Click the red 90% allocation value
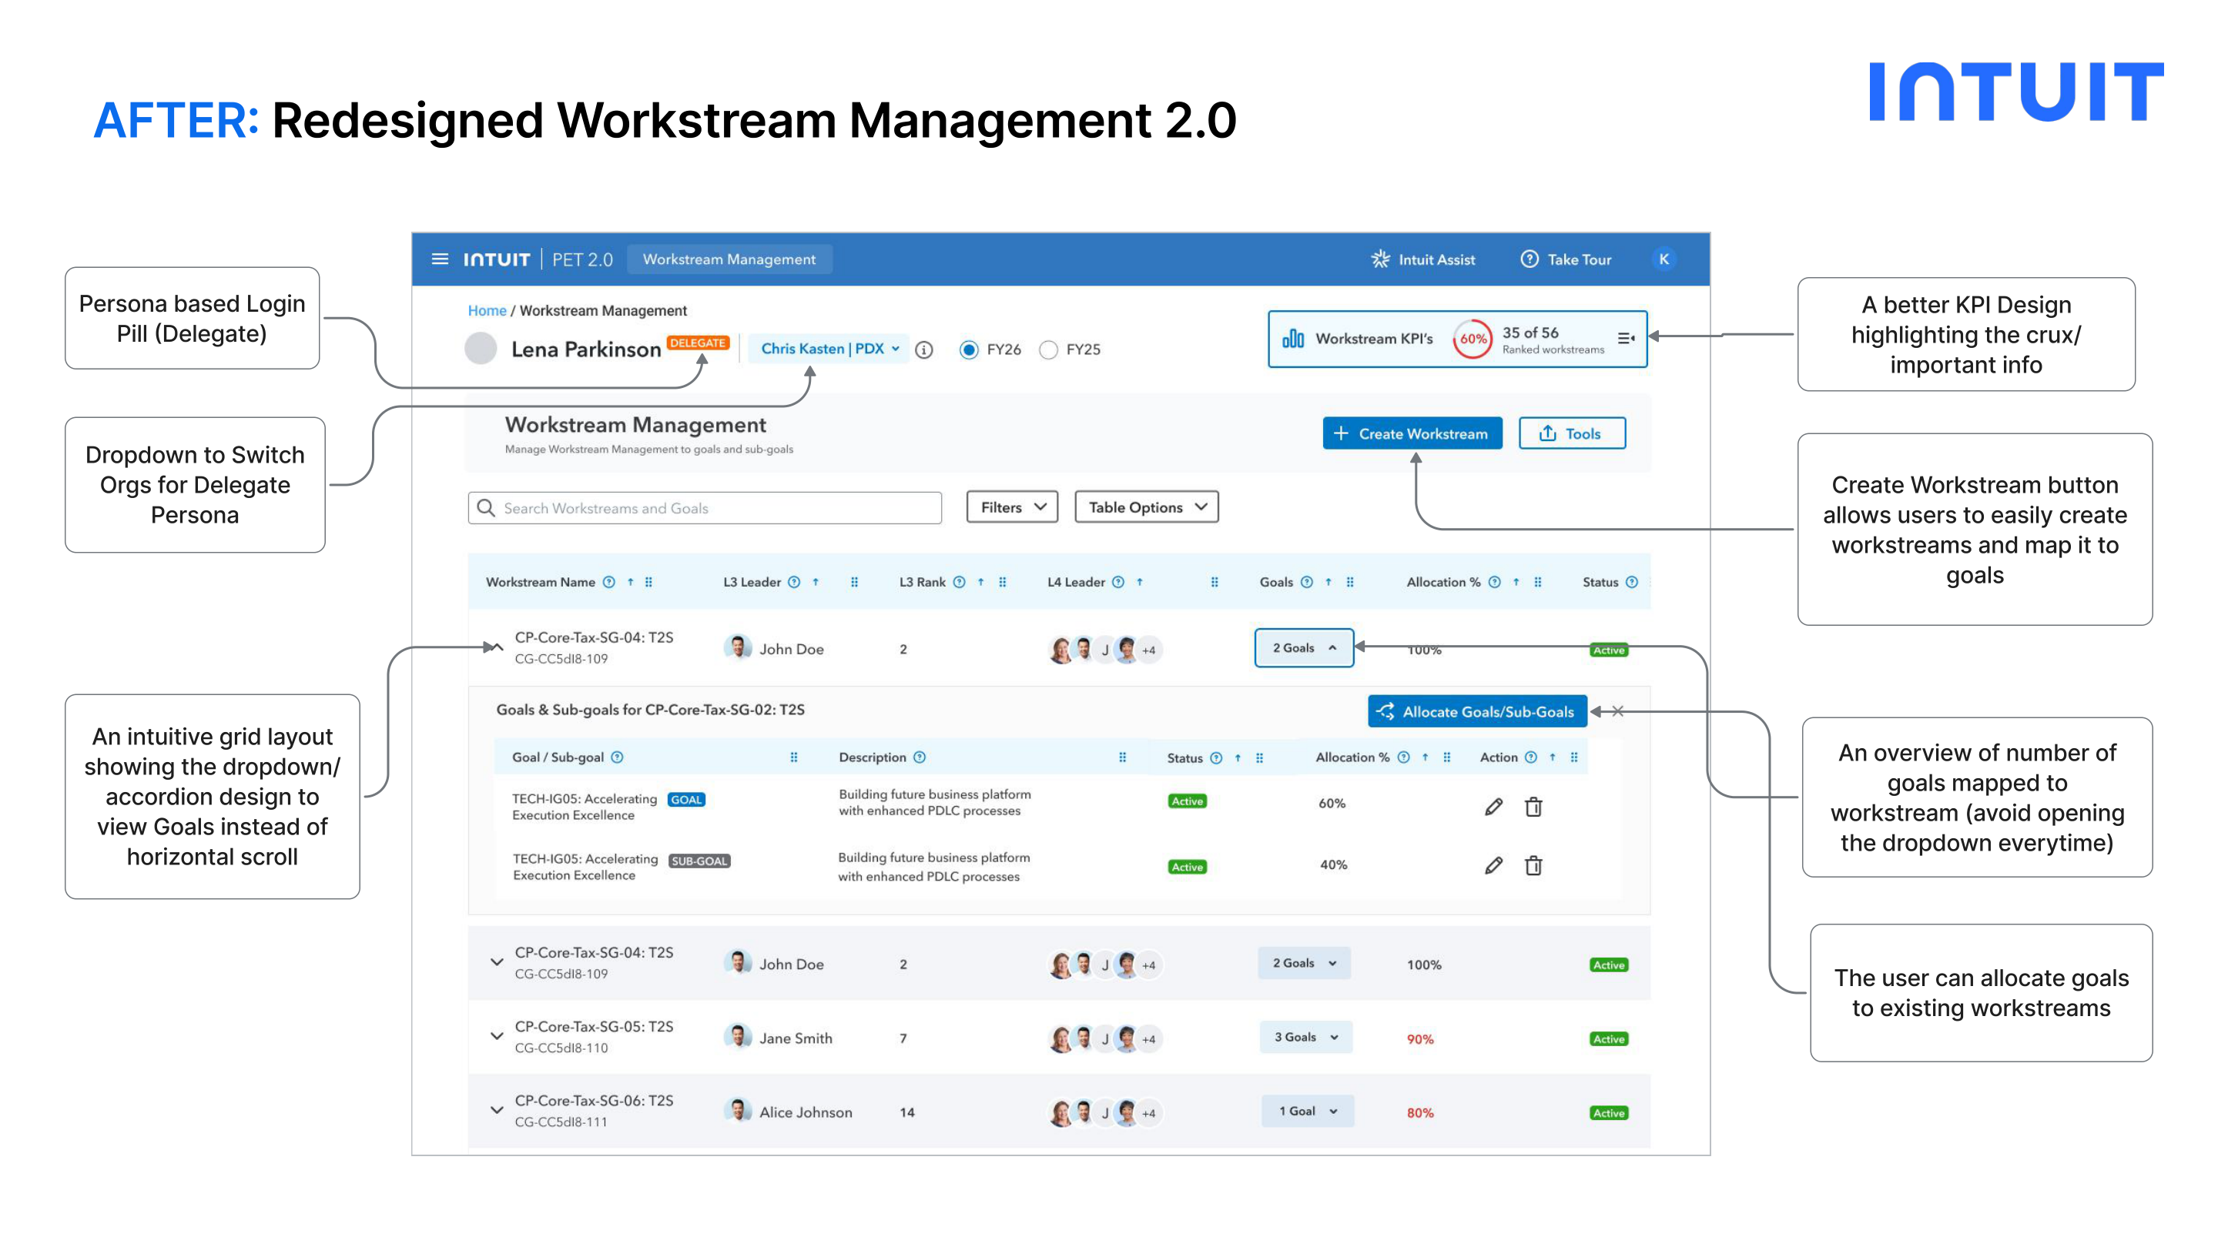Viewport: 2218px width, 1247px height. (1420, 1040)
